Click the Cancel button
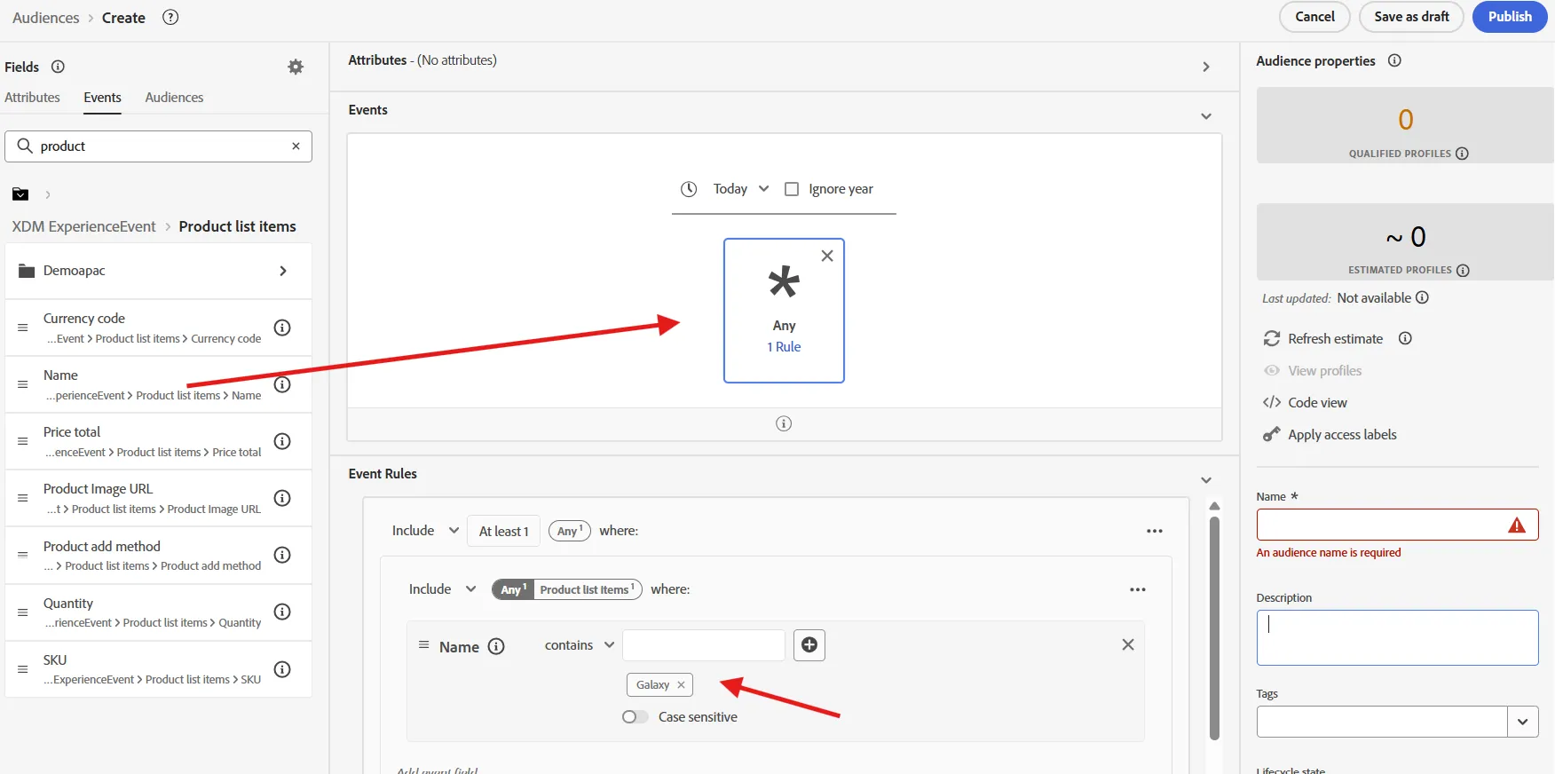 point(1314,17)
